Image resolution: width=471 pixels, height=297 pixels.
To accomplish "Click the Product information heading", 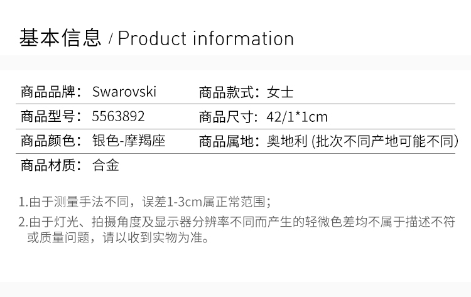I will tap(206, 39).
